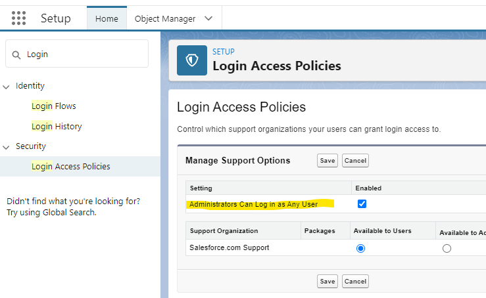Switch to the Home tab
486x298 pixels.
click(107, 18)
